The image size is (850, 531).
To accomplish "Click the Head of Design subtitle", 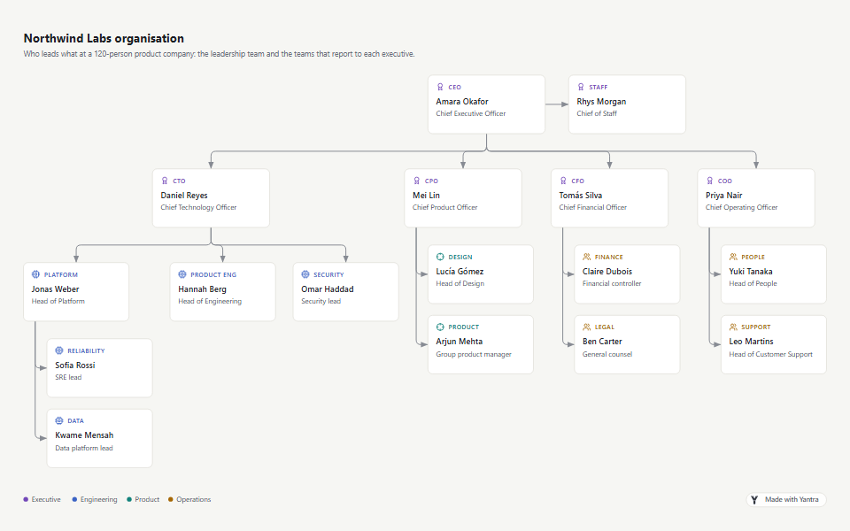I will [x=460, y=284].
